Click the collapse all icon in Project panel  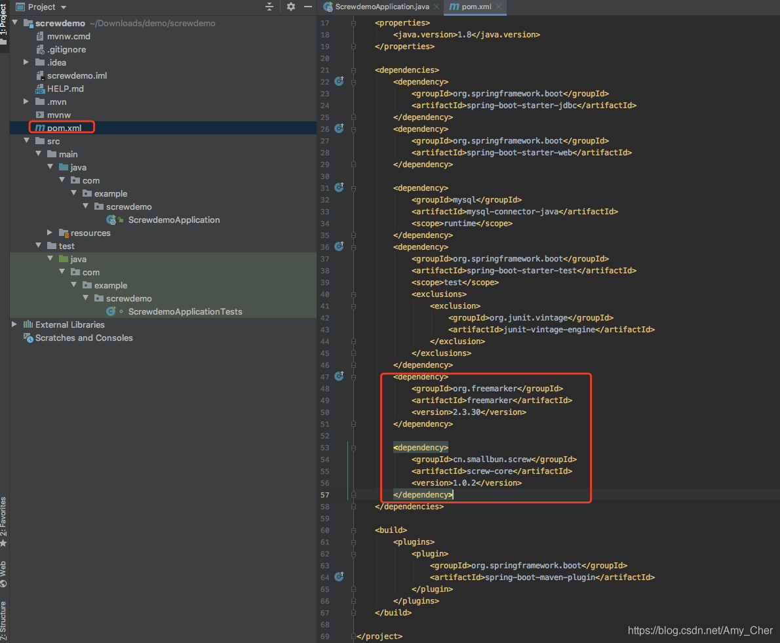[x=269, y=7]
